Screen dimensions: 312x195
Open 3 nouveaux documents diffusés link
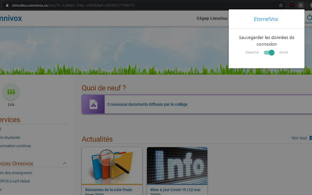147,104
